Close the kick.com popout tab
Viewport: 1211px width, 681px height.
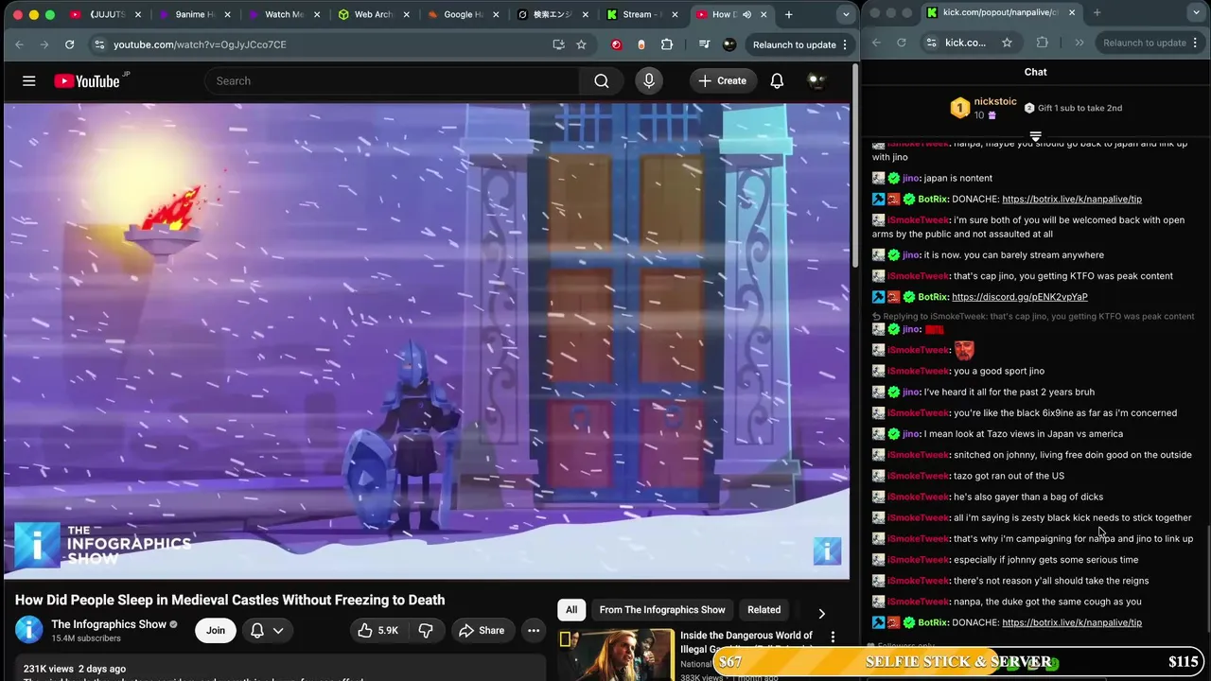point(1071,12)
